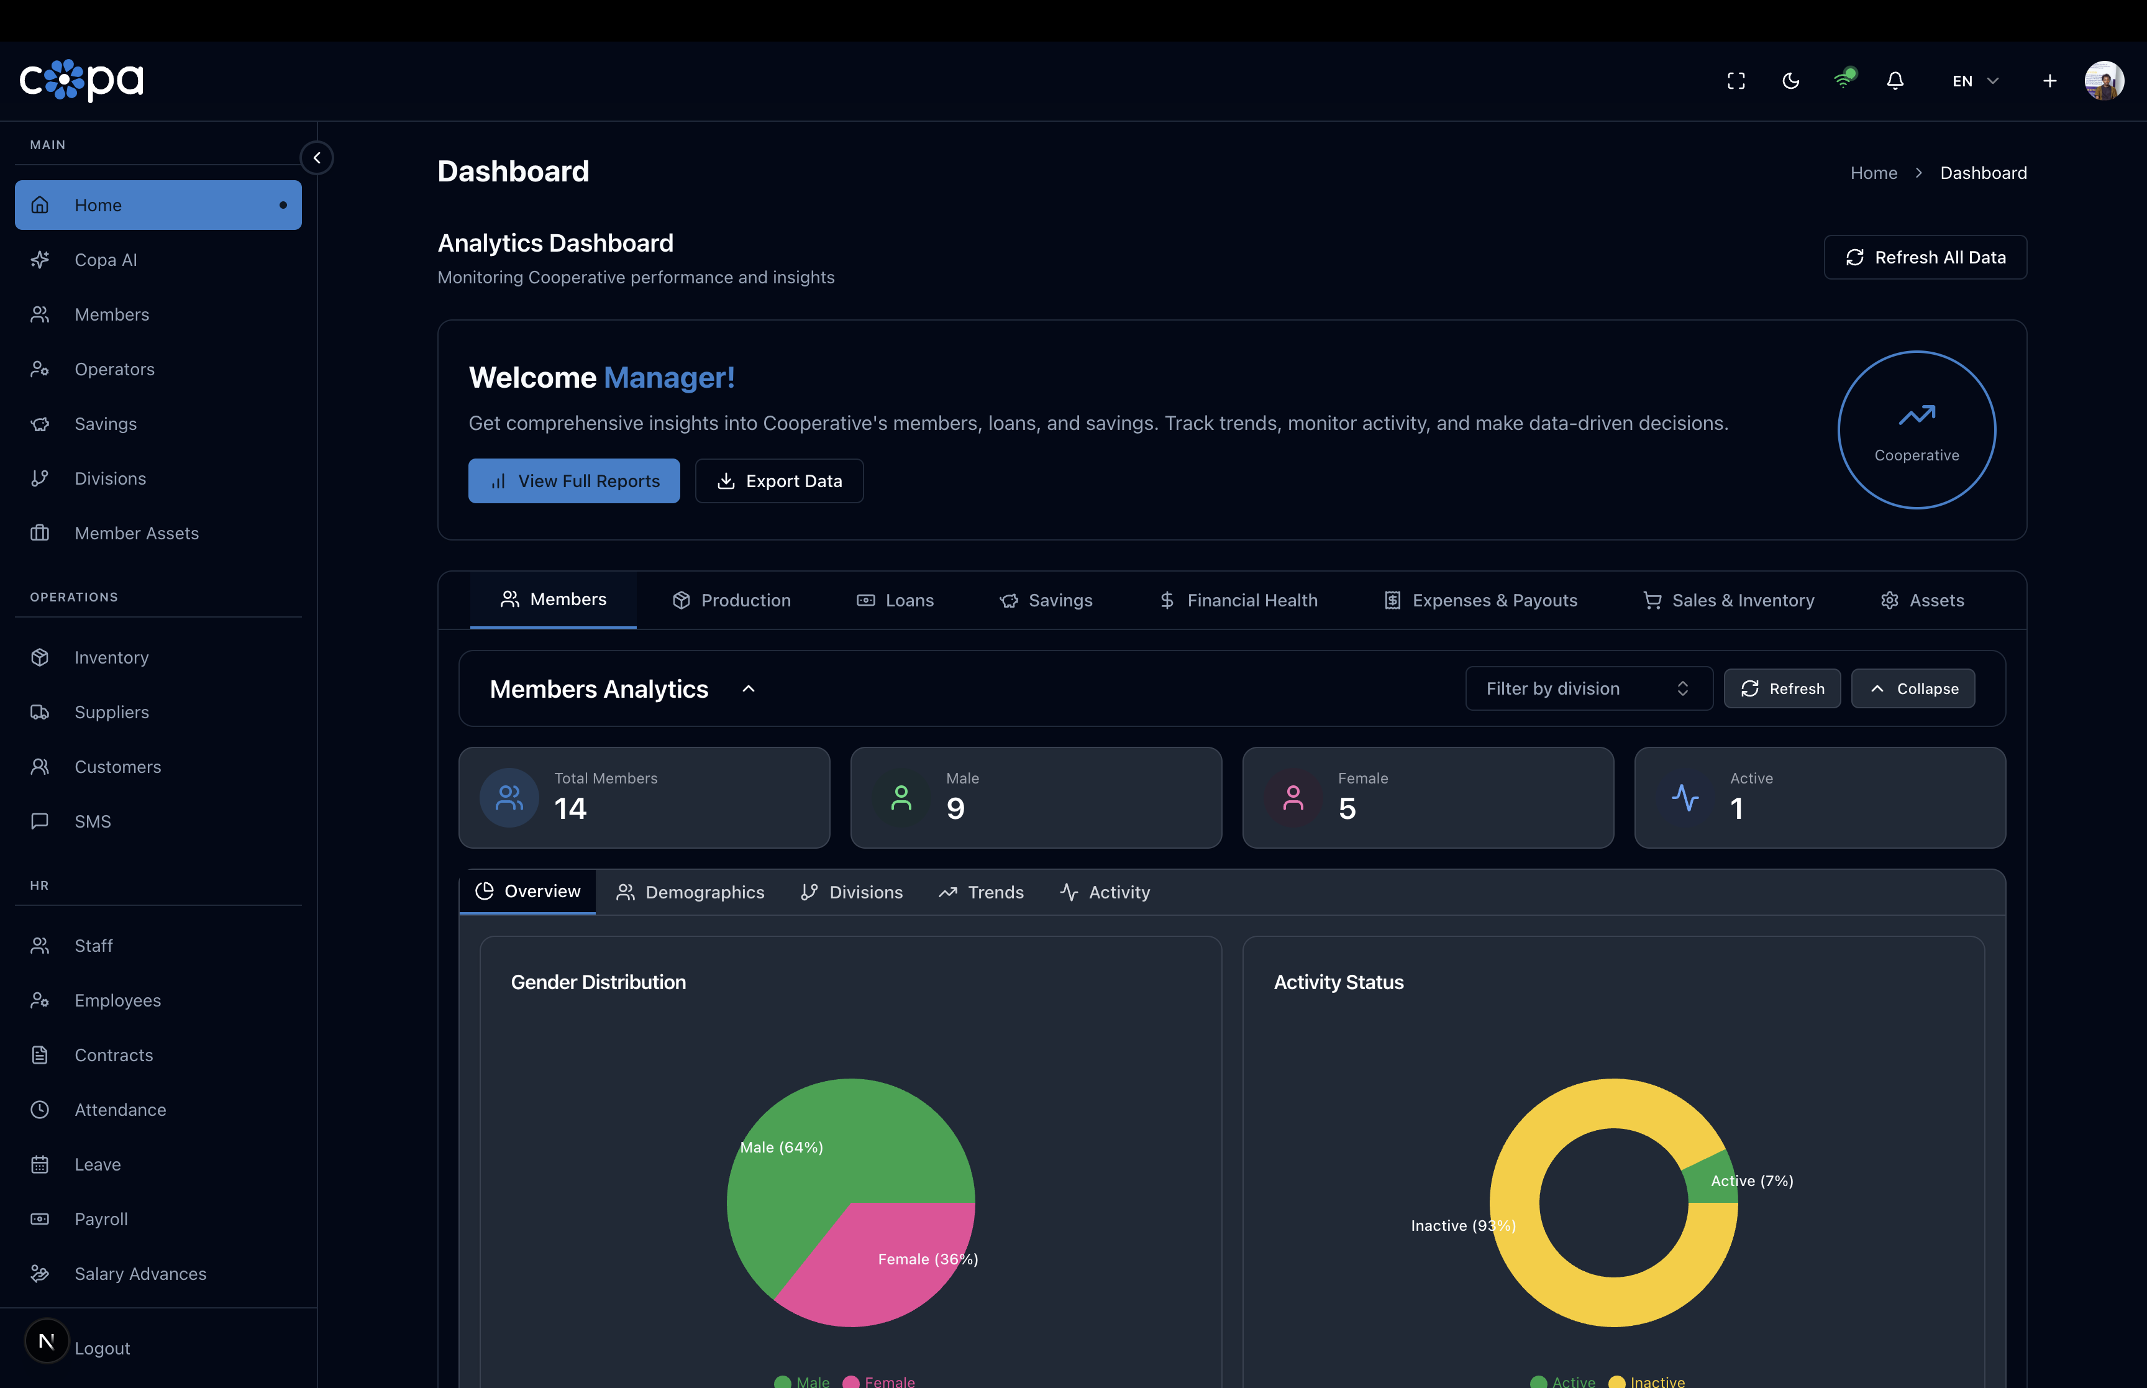
Task: Open Members in sidebar
Action: (158, 314)
